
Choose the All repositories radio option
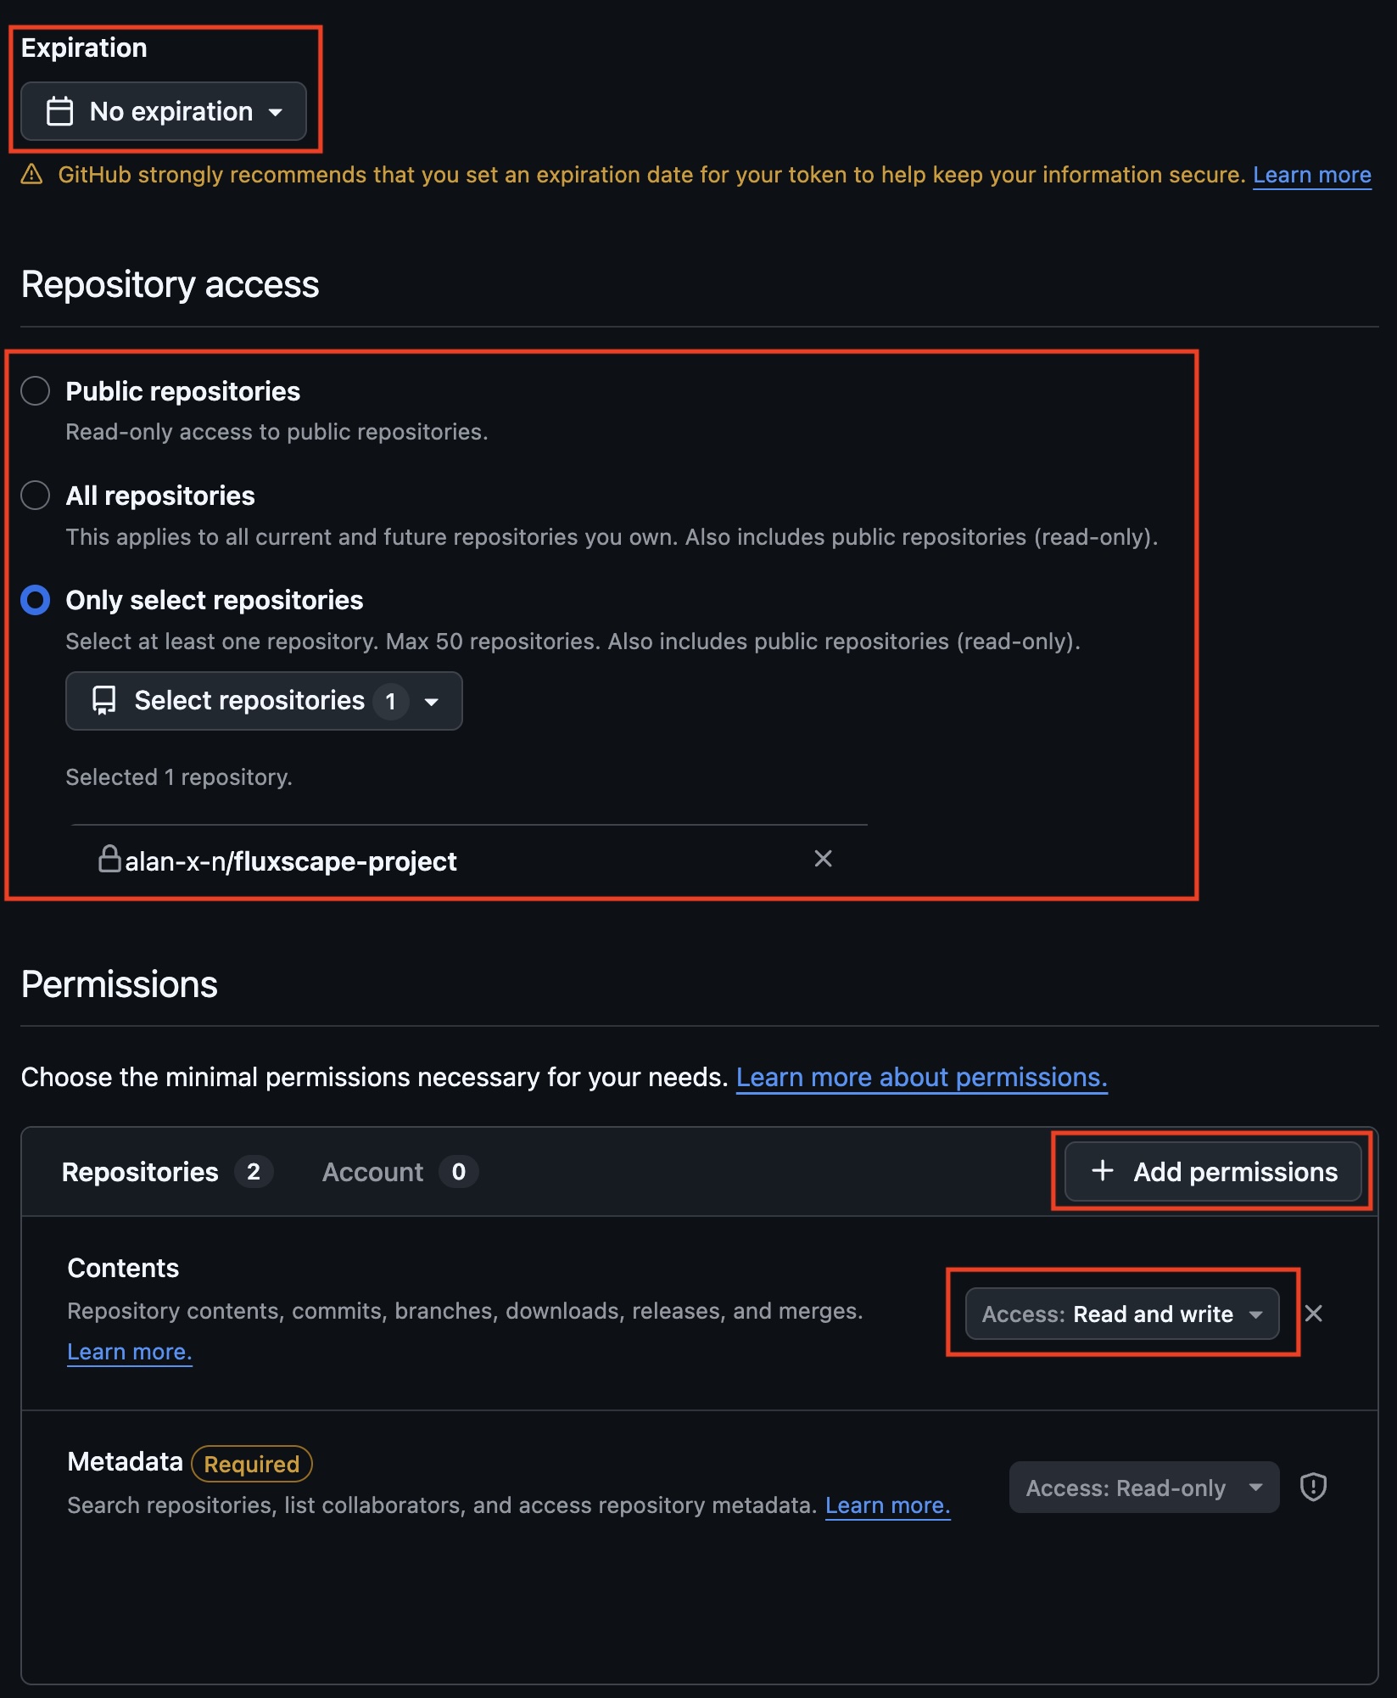[36, 496]
